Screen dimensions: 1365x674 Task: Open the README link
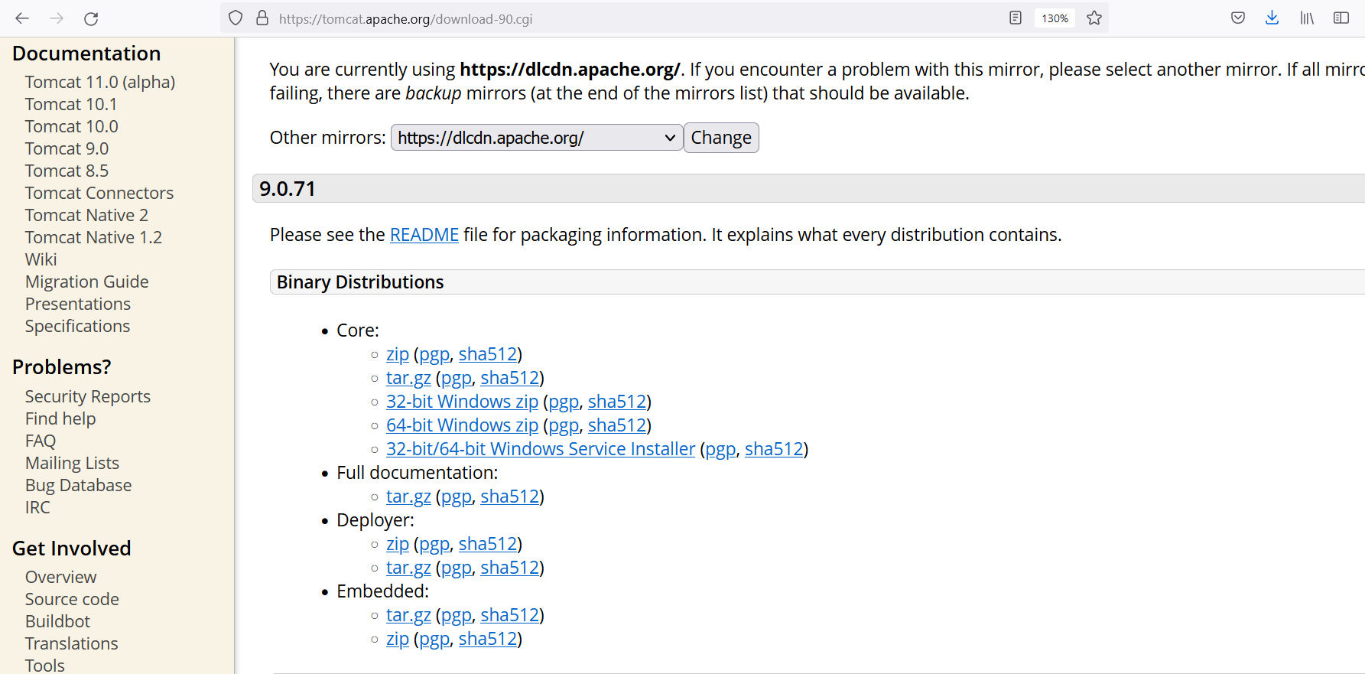tap(424, 235)
